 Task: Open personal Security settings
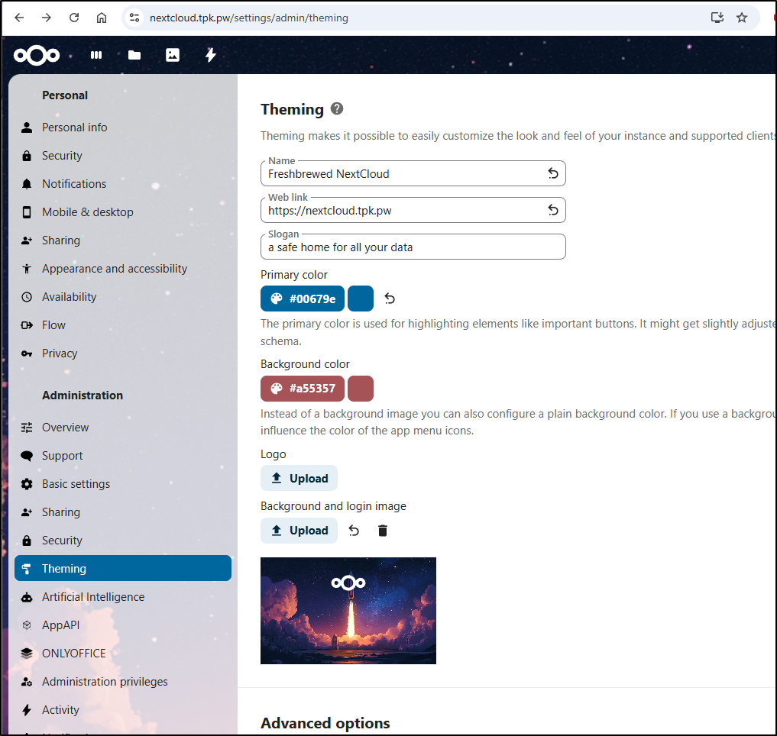tap(123, 156)
